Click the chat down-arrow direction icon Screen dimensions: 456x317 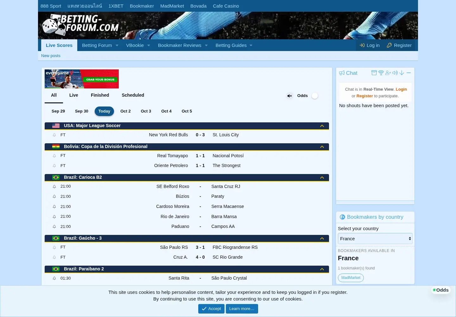pyautogui.click(x=402, y=73)
